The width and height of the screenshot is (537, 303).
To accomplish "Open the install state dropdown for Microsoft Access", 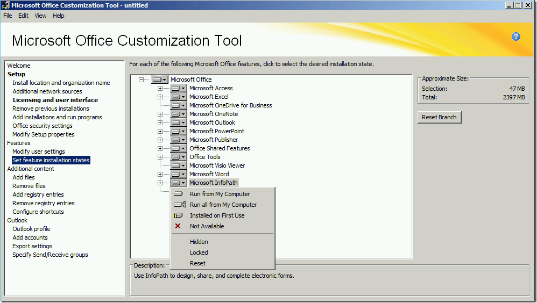I will 179,88.
